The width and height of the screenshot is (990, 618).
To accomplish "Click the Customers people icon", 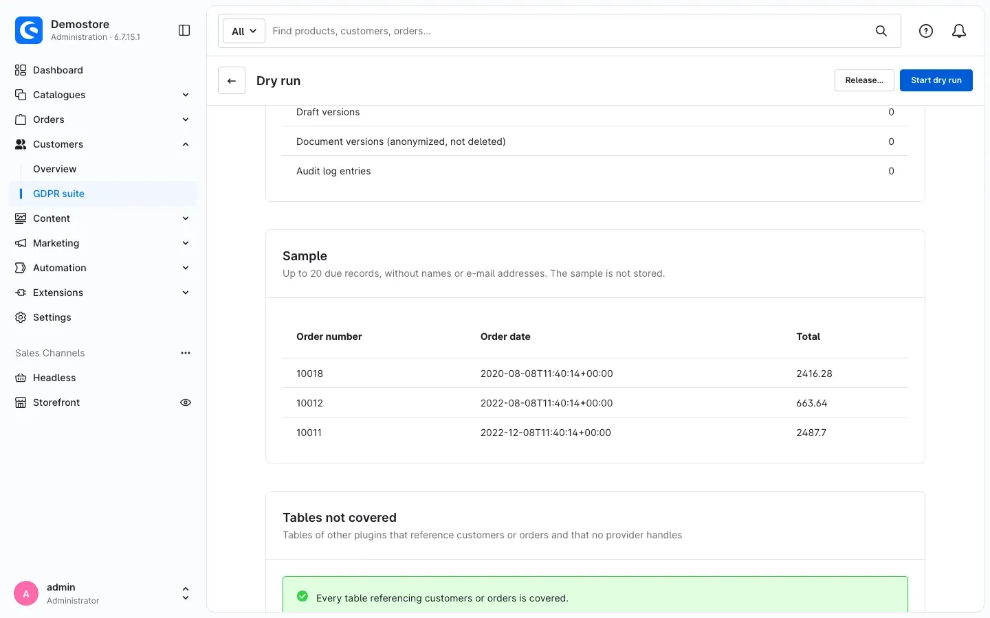I will 21,144.
